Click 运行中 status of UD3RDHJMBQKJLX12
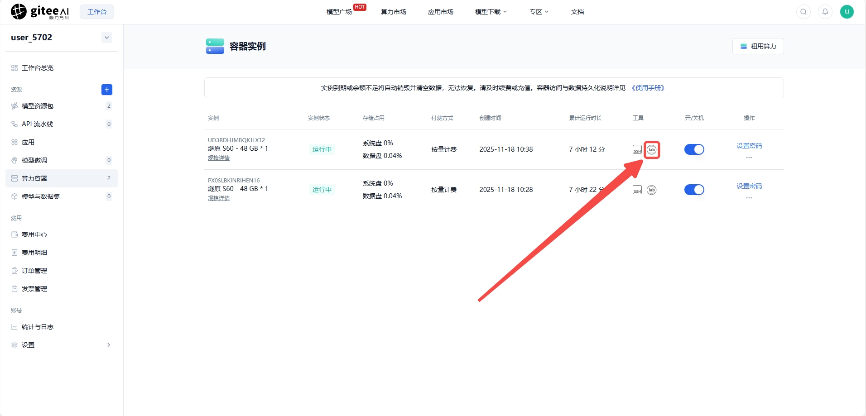The height and width of the screenshot is (416, 866). coord(322,149)
